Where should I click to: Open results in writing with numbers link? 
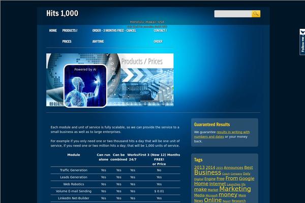(222, 134)
